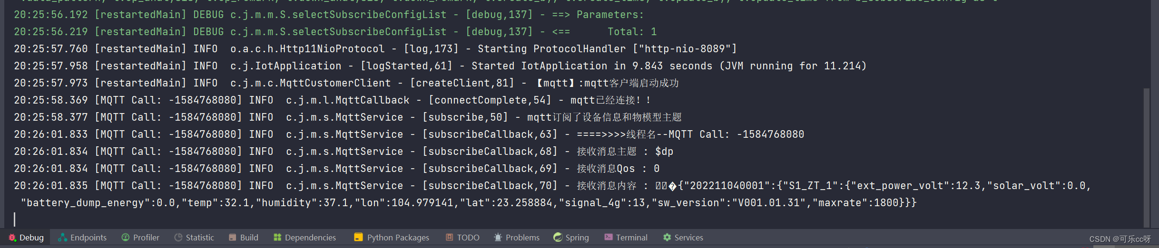
Task: Click the Spring leaf icon
Action: point(558,238)
